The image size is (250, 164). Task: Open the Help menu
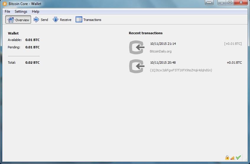tap(35, 12)
